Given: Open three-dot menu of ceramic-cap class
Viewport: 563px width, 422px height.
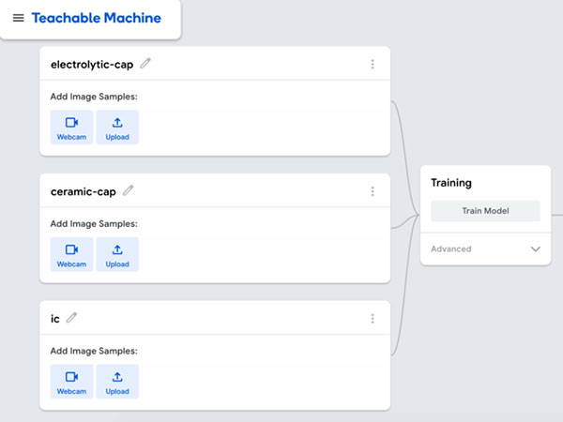Looking at the screenshot, I should 373,191.
